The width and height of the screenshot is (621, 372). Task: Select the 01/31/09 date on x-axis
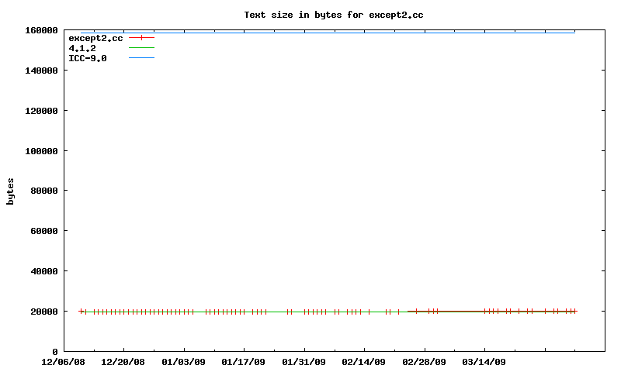click(x=304, y=362)
